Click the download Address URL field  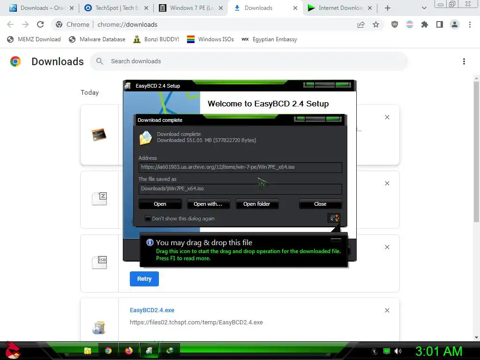[240, 167]
